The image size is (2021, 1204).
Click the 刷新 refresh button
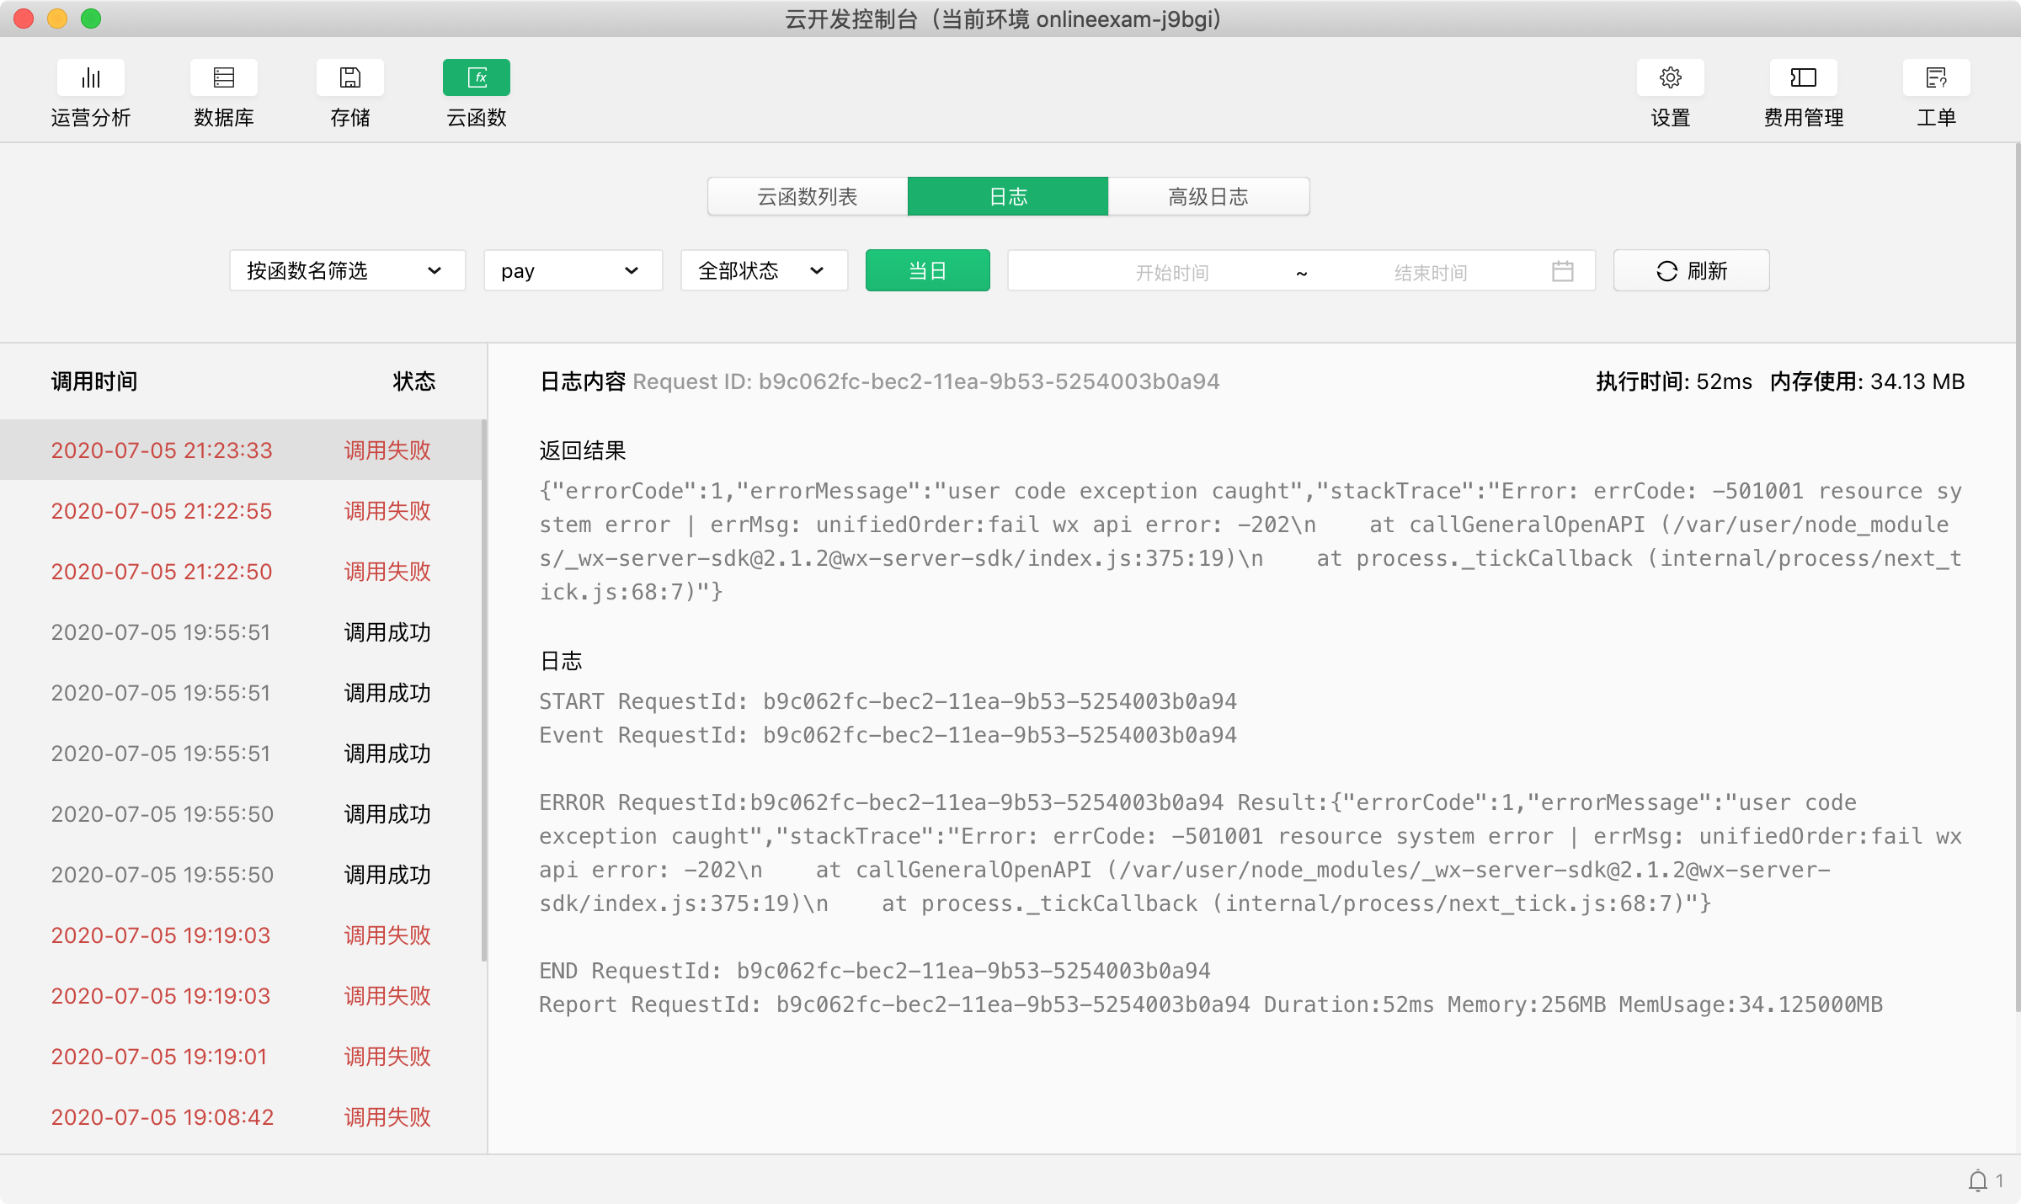tap(1691, 271)
